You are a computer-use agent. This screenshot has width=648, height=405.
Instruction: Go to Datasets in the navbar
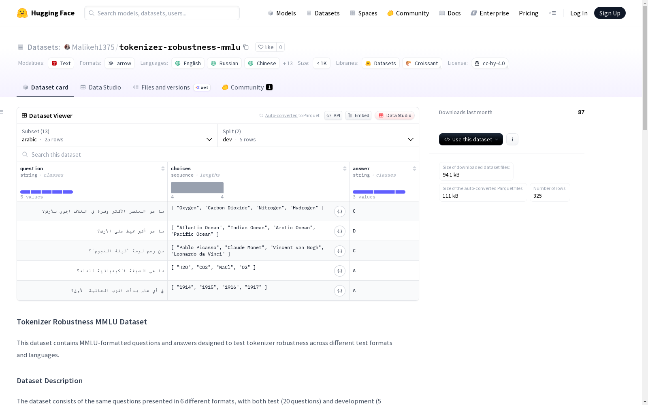pyautogui.click(x=323, y=13)
